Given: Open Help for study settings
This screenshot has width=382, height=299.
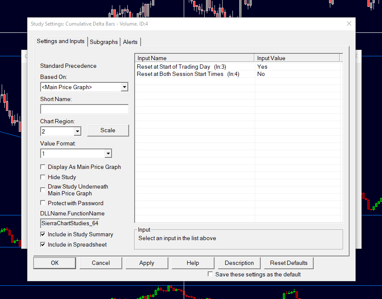Looking at the screenshot, I should (193, 263).
